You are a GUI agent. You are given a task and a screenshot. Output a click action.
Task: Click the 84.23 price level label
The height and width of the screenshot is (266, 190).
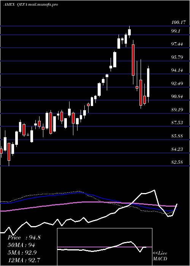click(x=177, y=149)
